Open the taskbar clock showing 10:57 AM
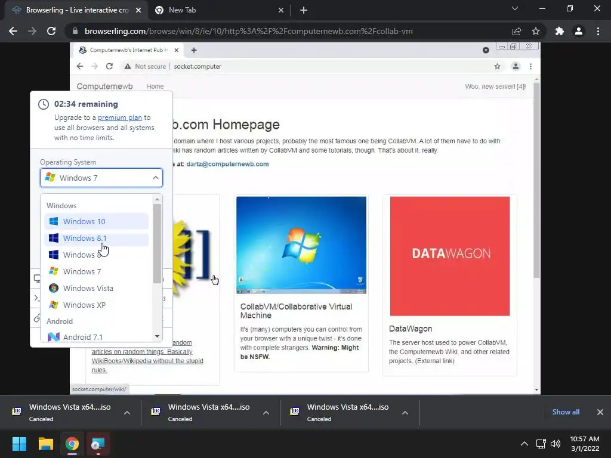The image size is (611, 458). pyautogui.click(x=585, y=444)
